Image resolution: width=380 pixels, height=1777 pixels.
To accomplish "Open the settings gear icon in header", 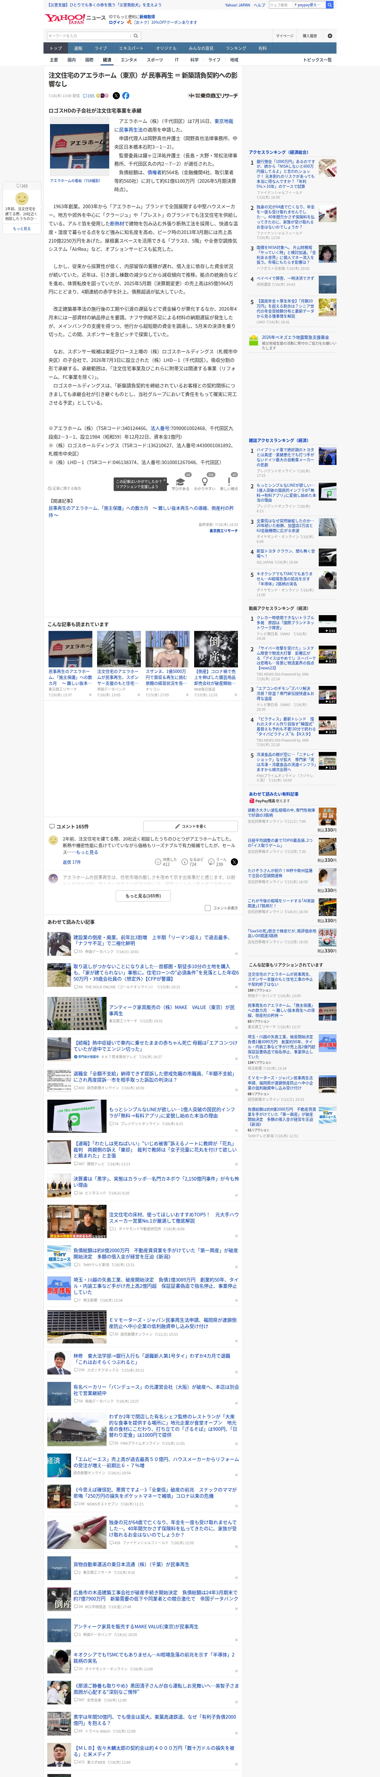I will (x=330, y=36).
